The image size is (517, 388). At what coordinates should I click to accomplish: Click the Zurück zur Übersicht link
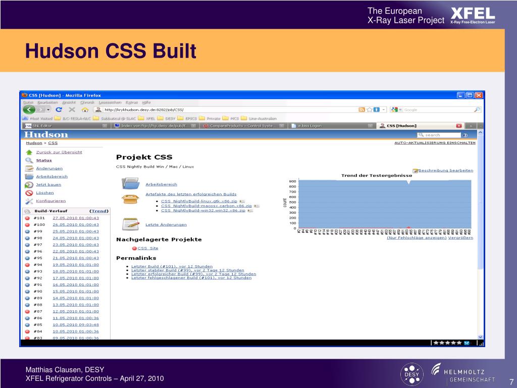[59, 152]
